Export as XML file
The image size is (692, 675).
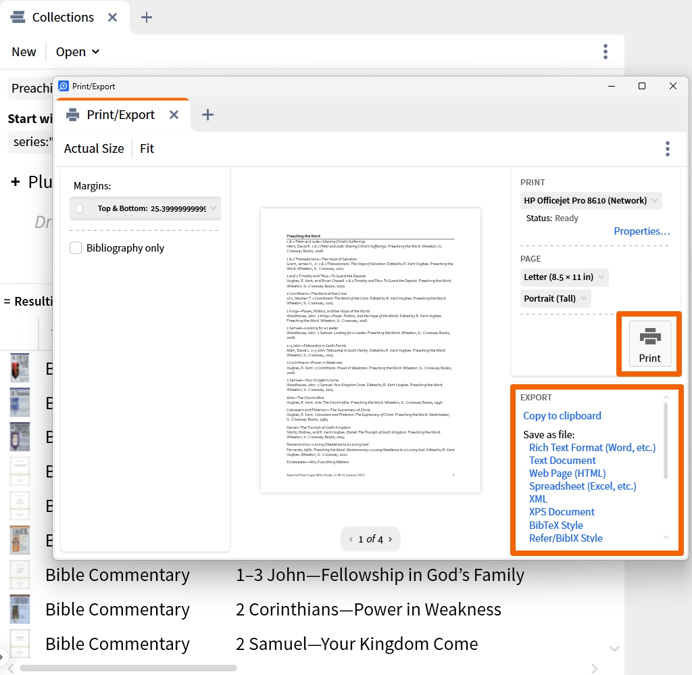click(538, 498)
